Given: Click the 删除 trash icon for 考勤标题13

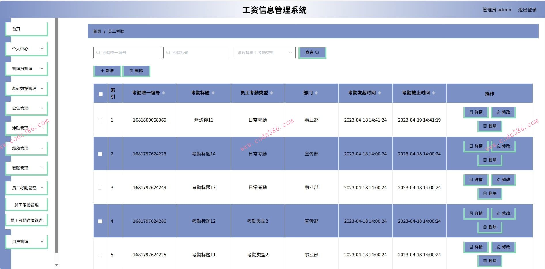Looking at the screenshot, I should (484, 193).
